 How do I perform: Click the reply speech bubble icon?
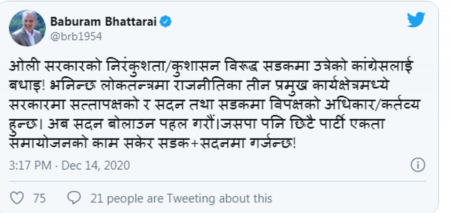[x=74, y=197]
